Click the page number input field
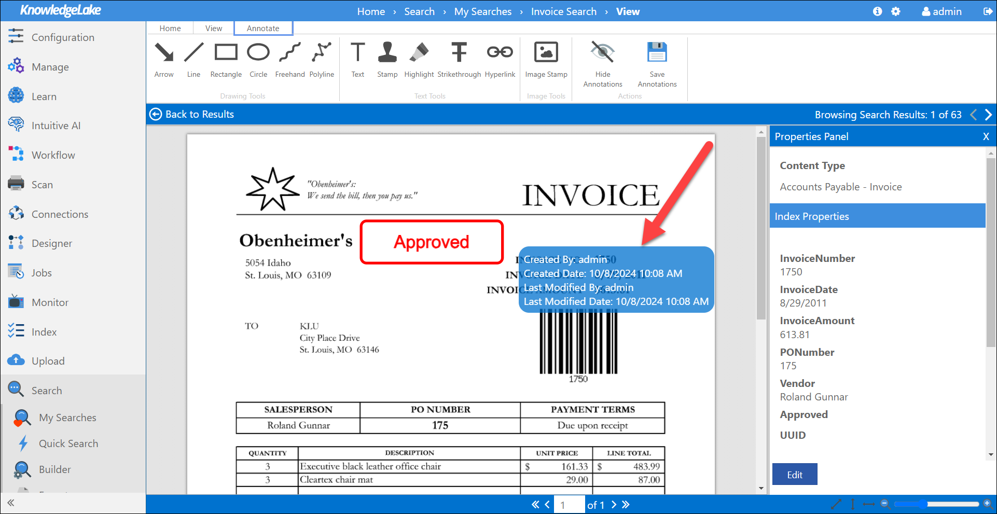The image size is (997, 514). pyautogui.click(x=569, y=505)
